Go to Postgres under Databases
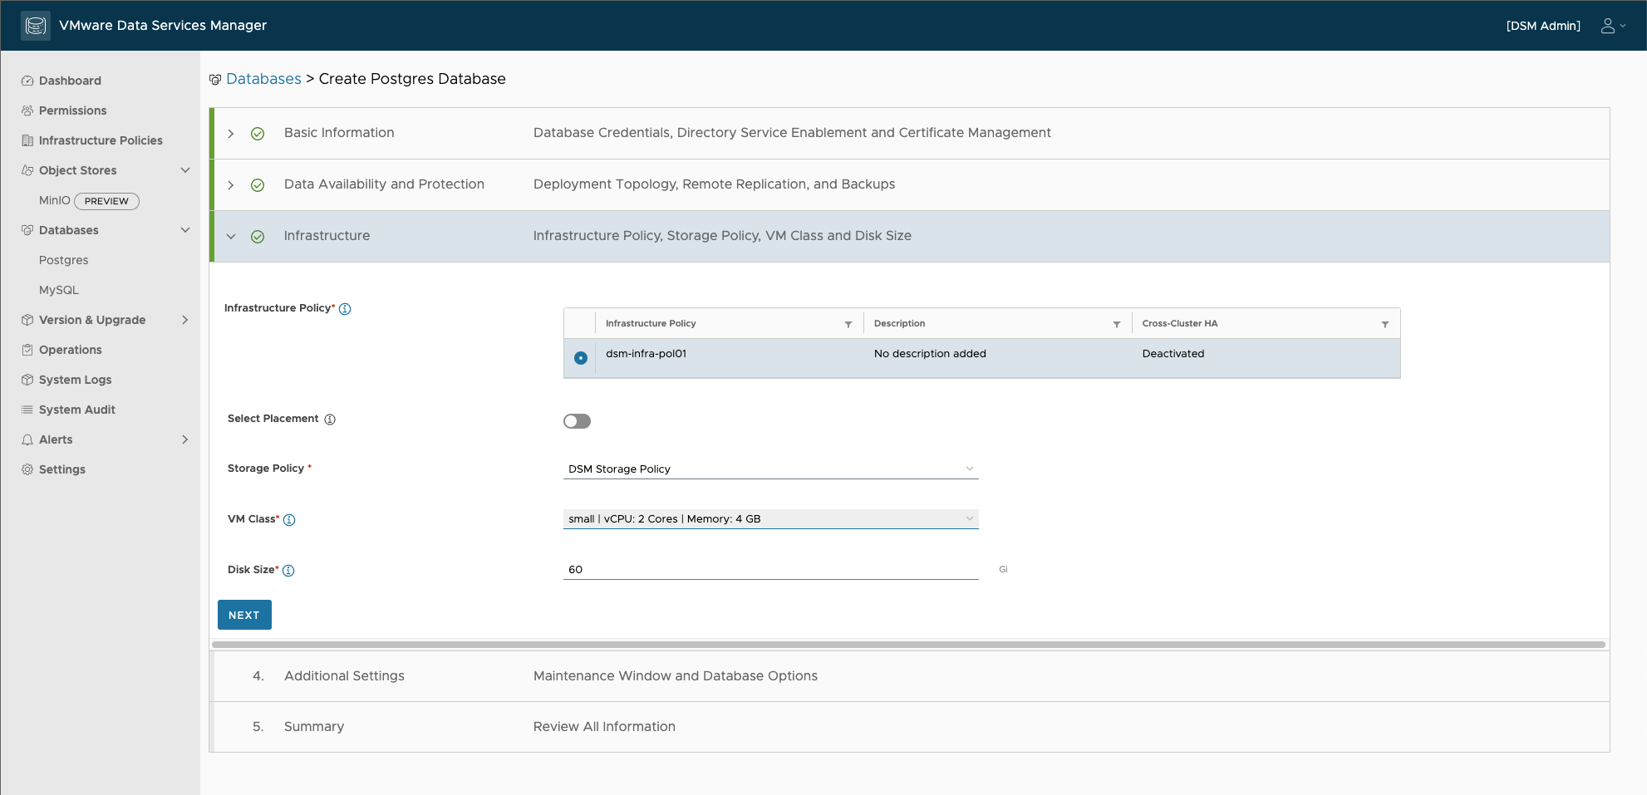 (x=64, y=260)
